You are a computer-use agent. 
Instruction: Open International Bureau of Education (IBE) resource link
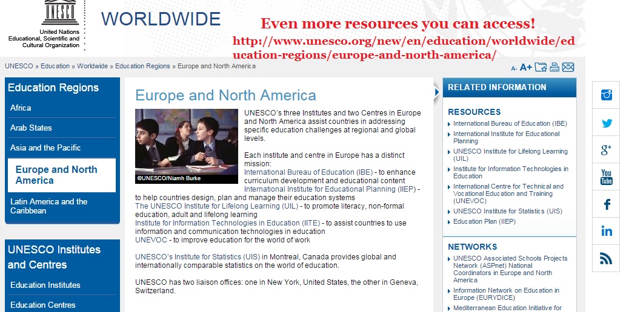tap(510, 123)
